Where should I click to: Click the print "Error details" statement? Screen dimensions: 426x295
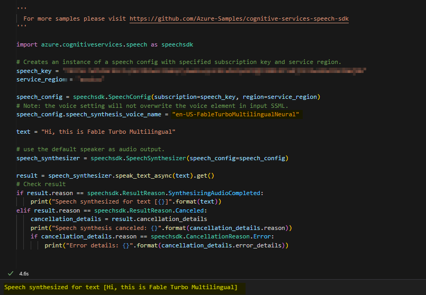(166, 246)
